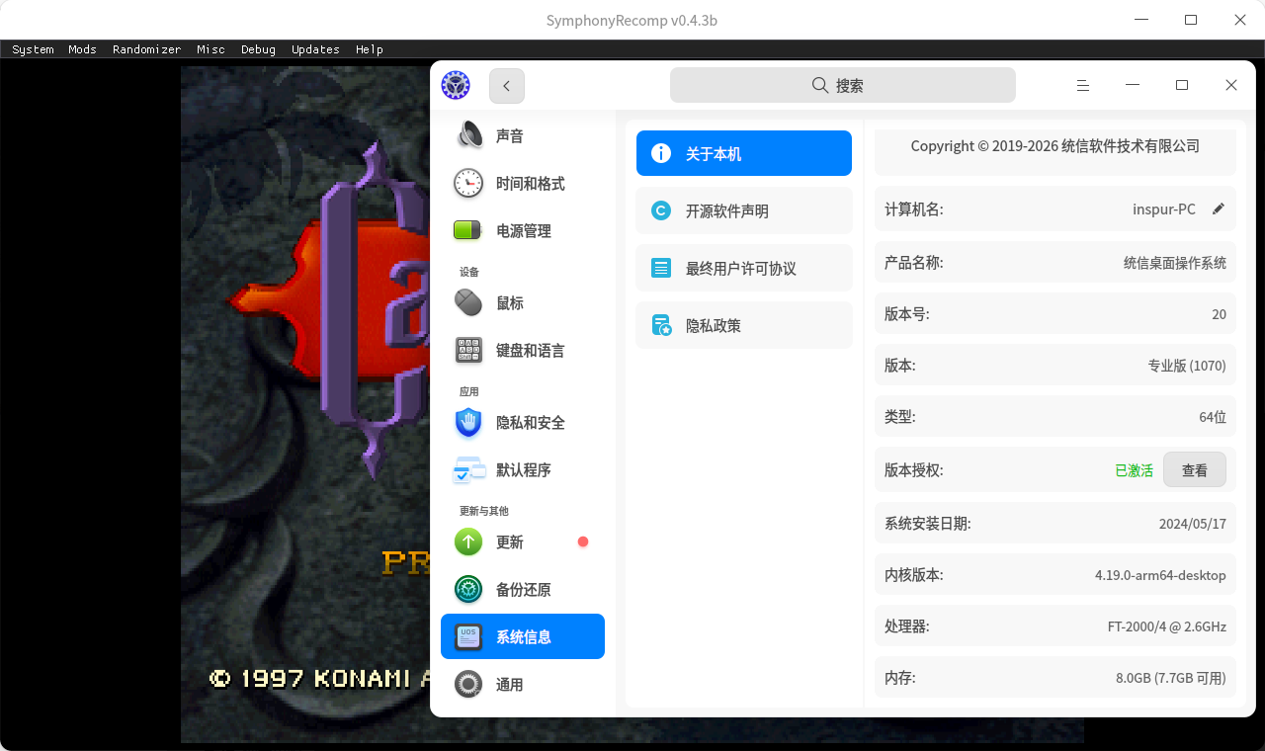Open the 备份还原 icon
Viewport: 1265px width, 751px height.
[x=468, y=589]
